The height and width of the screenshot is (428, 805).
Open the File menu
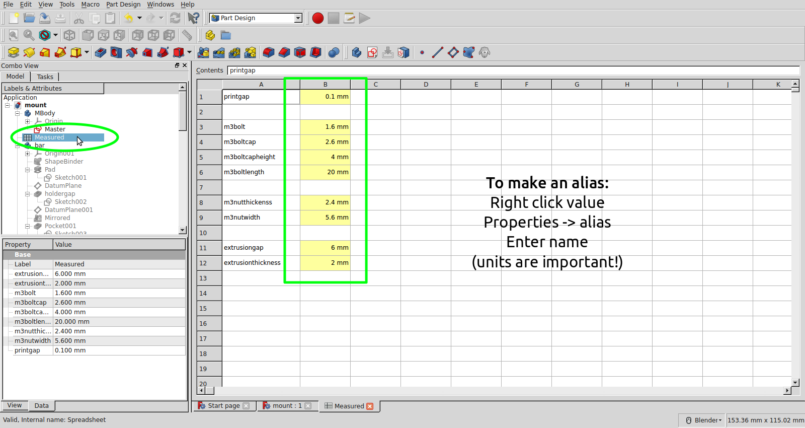(8, 5)
